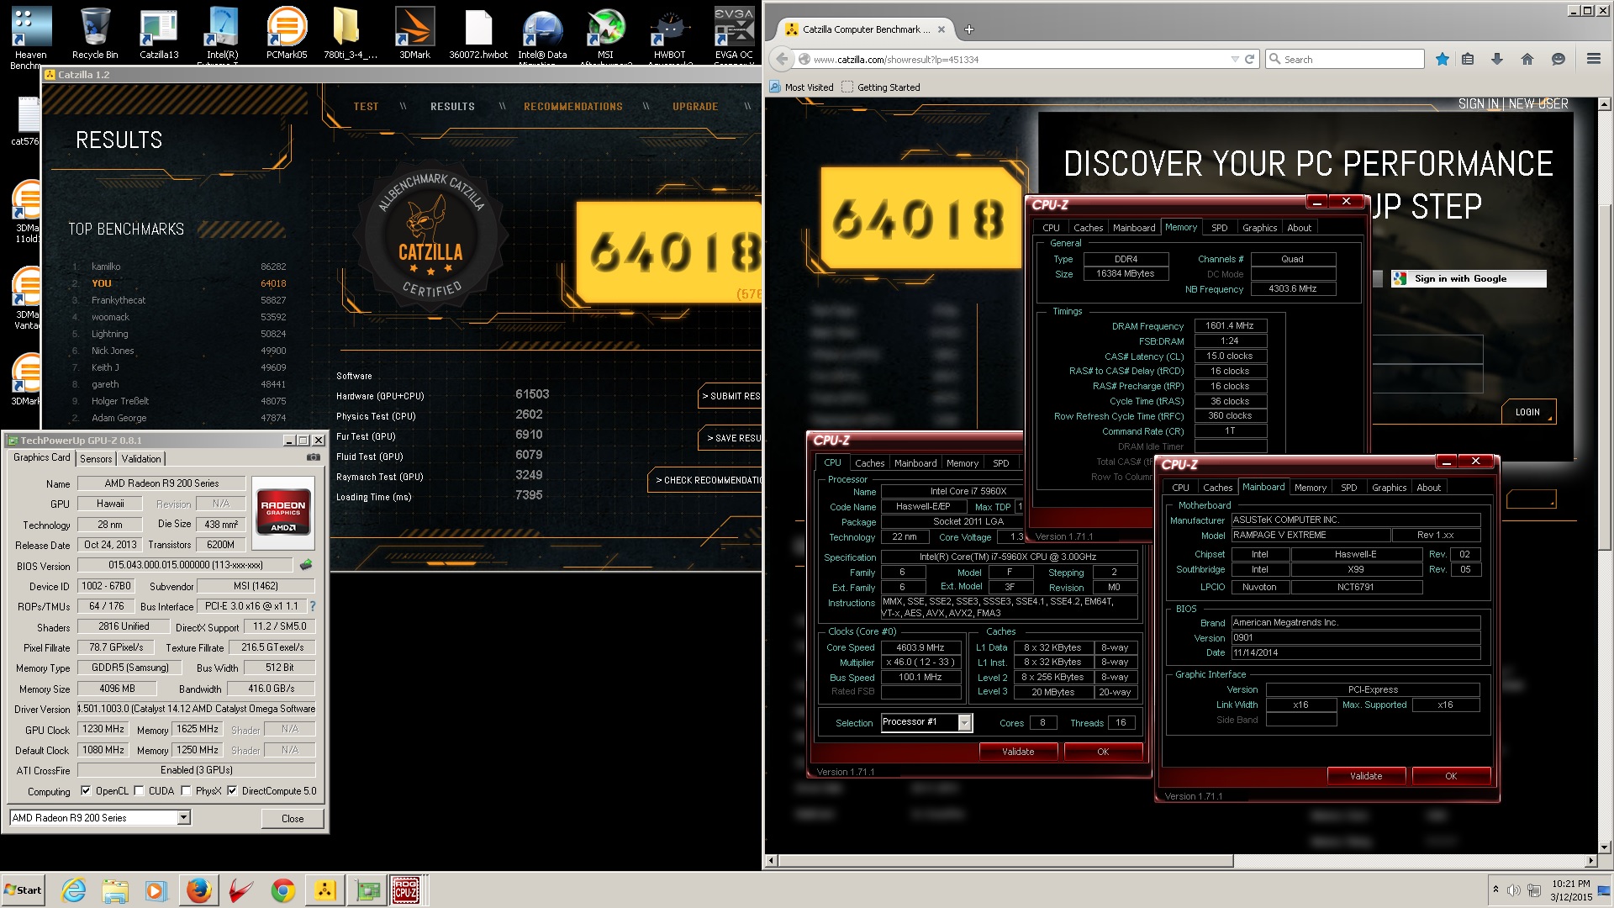The image size is (1614, 908).
Task: Click the GPU-Z screenshot camera icon
Action: [313, 457]
